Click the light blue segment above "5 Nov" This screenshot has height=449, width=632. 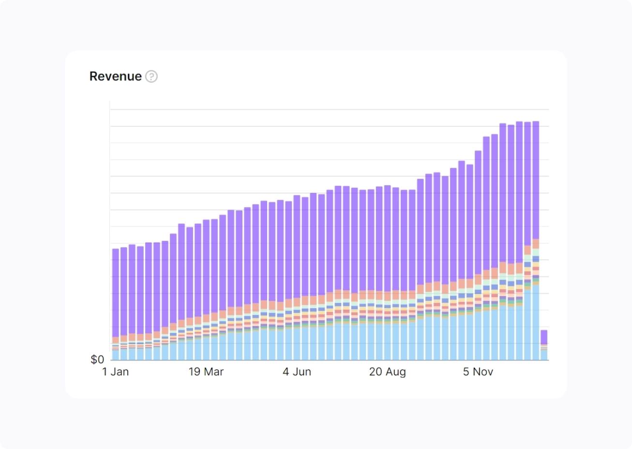click(478, 336)
